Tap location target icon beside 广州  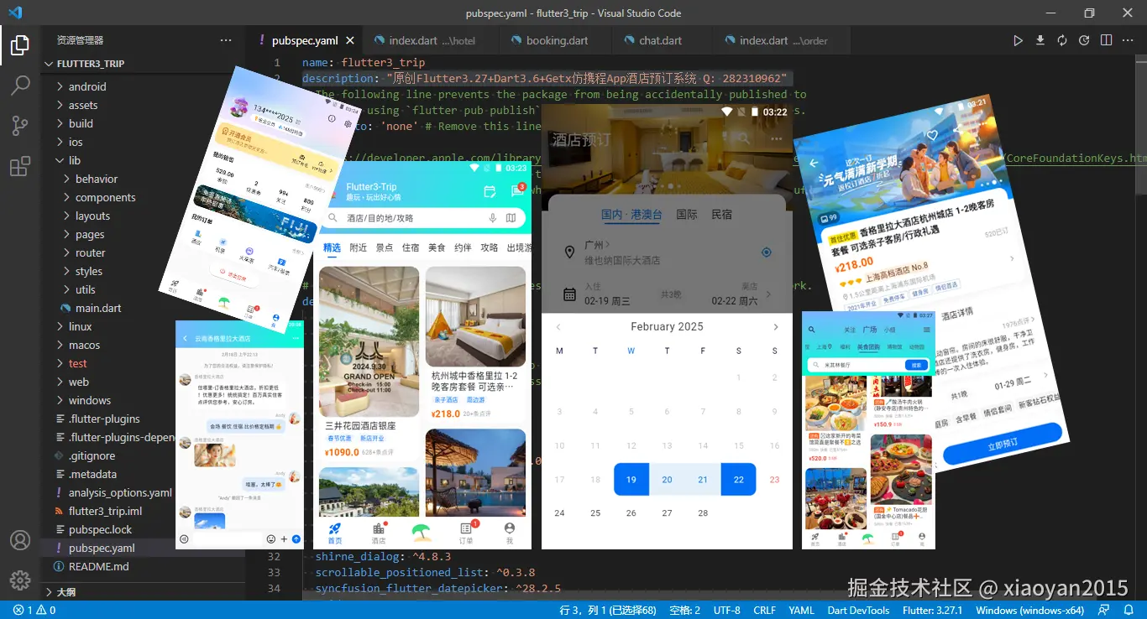pos(766,252)
